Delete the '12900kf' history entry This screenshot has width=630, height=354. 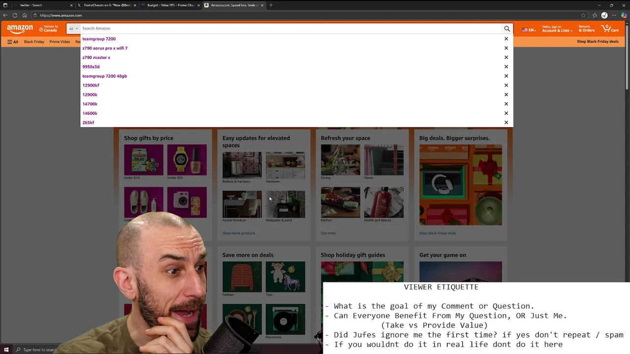(506, 86)
